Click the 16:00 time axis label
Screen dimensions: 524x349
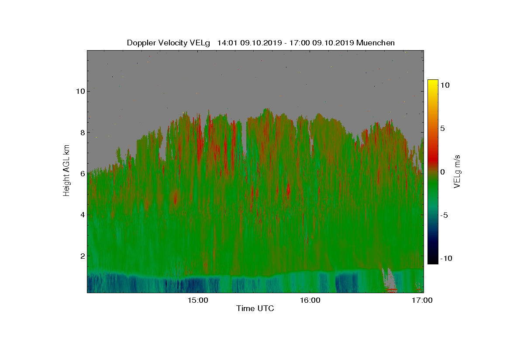pyautogui.click(x=310, y=301)
